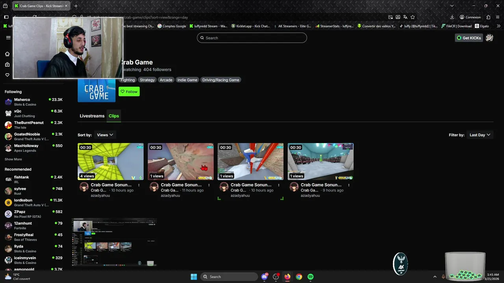
Task: Click the fishtank channel avatar
Action: [8, 179]
